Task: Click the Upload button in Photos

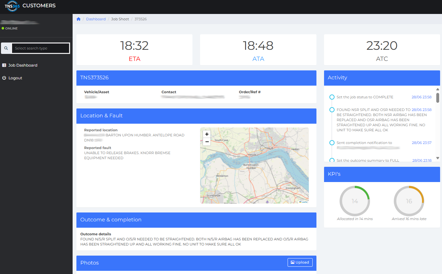Action: pos(300,262)
